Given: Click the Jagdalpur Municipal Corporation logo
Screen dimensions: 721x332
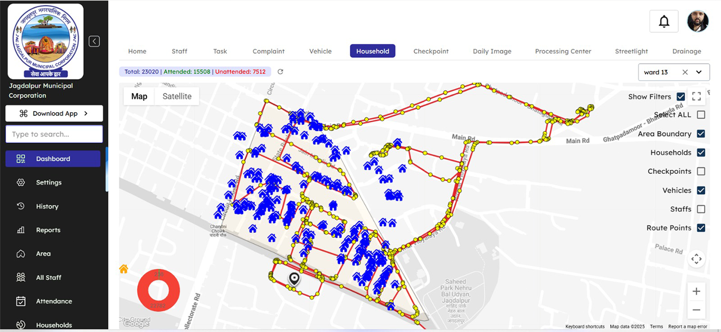Looking at the screenshot, I should click(x=45, y=41).
